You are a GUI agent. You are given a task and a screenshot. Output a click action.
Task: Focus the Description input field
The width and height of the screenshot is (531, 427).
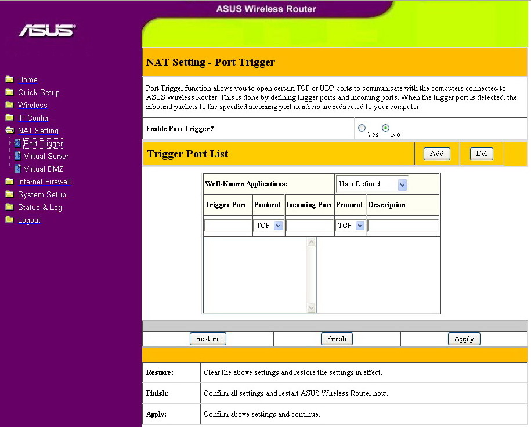point(403,226)
